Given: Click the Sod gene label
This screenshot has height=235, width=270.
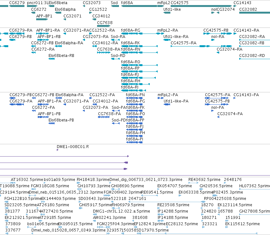Looking at the screenshot, I should [x=114, y=3].
